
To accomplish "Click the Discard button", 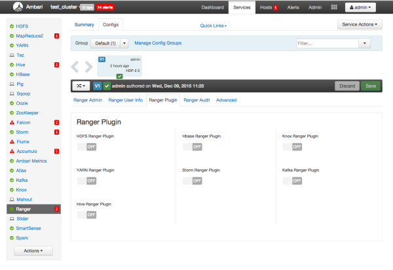I will pyautogui.click(x=347, y=86).
